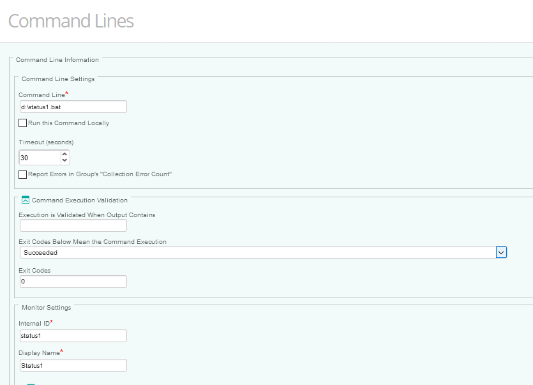This screenshot has width=533, height=385.
Task: Click into the Timeout seconds field
Action: [x=40, y=157]
